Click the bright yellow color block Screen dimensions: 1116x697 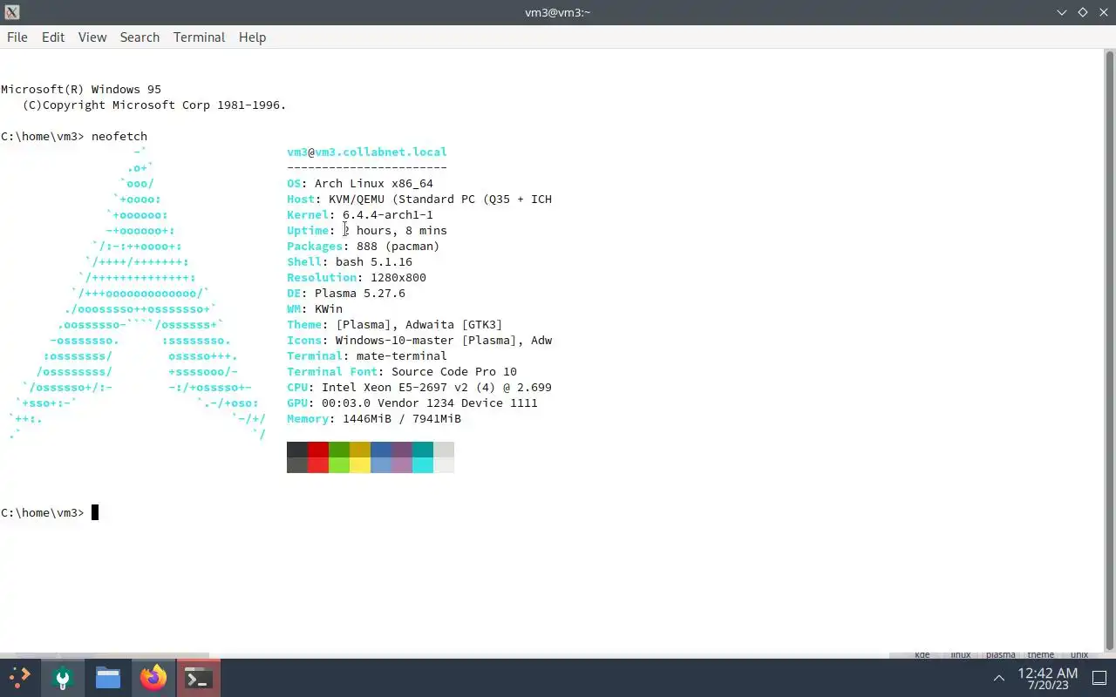pyautogui.click(x=360, y=465)
